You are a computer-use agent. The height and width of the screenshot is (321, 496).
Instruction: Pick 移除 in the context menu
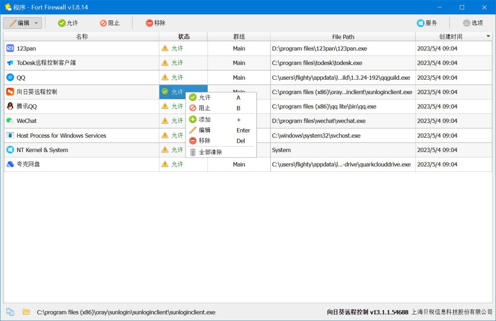tap(204, 141)
